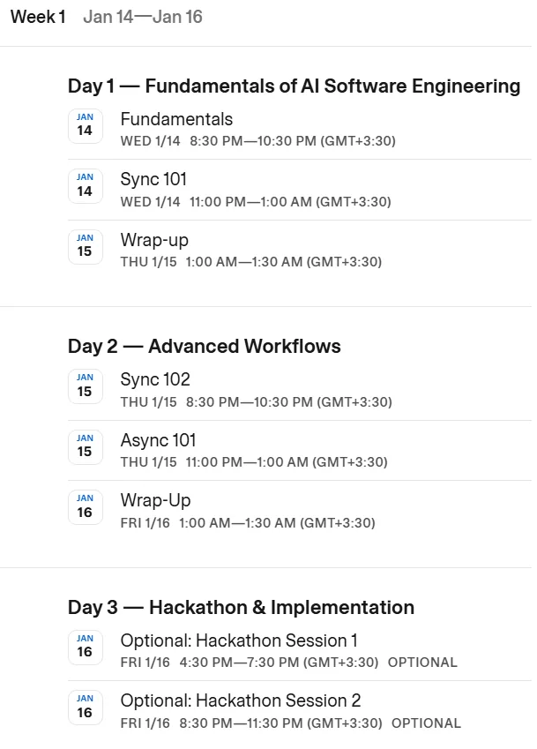Click the Day 2 Advanced Workflows heading
This screenshot has height=749, width=537.
(x=205, y=347)
